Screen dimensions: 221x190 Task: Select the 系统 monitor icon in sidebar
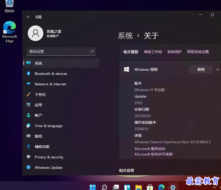click(x=28, y=63)
